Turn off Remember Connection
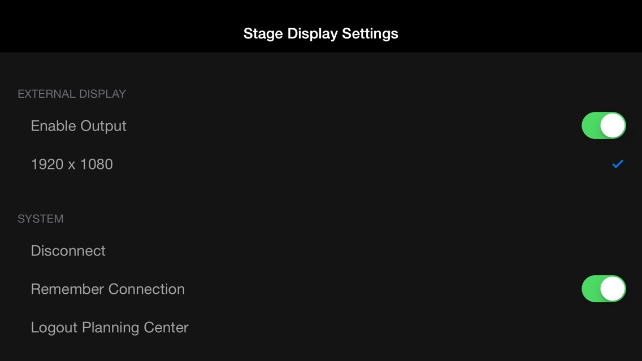This screenshot has height=361, width=642. (604, 289)
